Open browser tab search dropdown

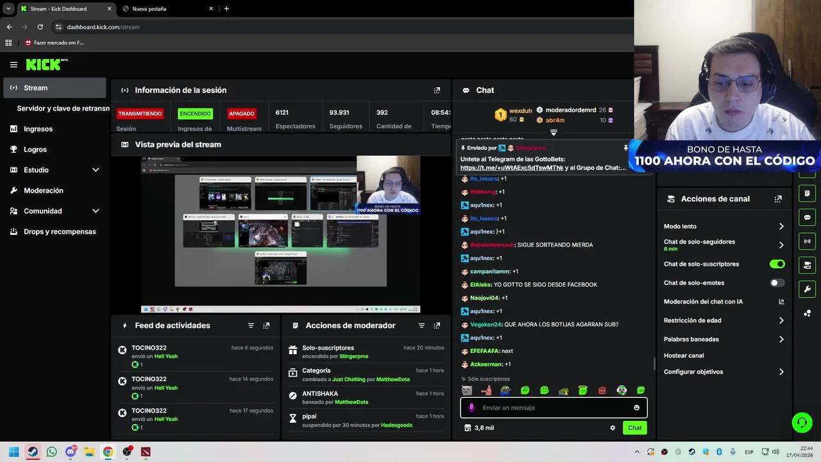point(8,9)
